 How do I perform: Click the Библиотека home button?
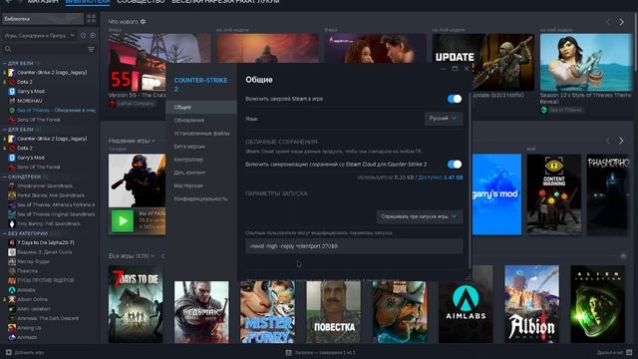point(43,19)
